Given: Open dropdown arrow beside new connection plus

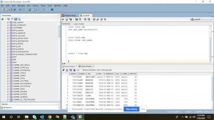Looking at the screenshot, I should point(5,19).
